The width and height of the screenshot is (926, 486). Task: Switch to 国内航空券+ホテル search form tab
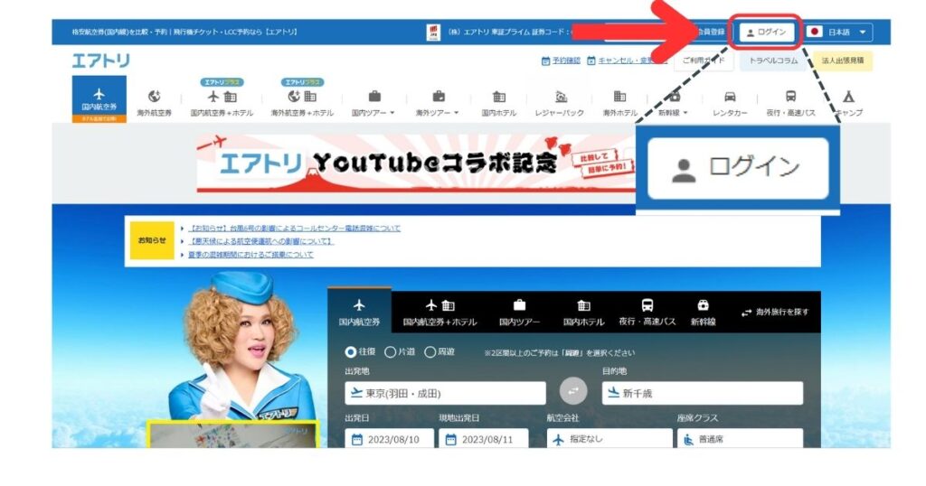click(440, 313)
